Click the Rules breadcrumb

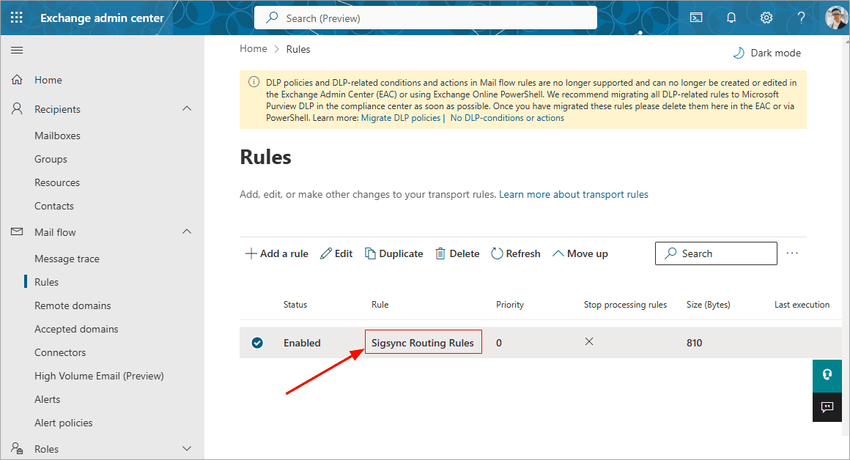click(298, 49)
